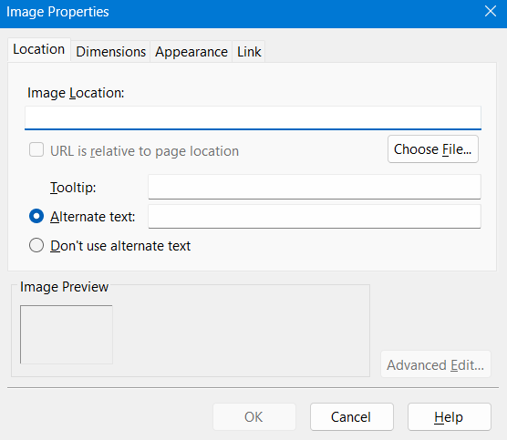
Task: Open Help for image properties
Action: click(450, 416)
